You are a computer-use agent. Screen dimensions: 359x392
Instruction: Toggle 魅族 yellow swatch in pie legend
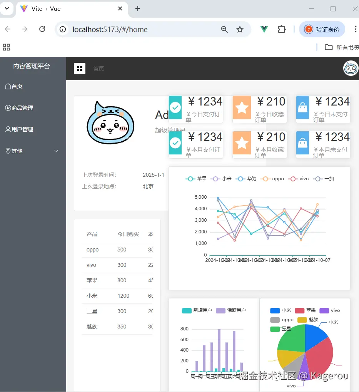(302, 320)
